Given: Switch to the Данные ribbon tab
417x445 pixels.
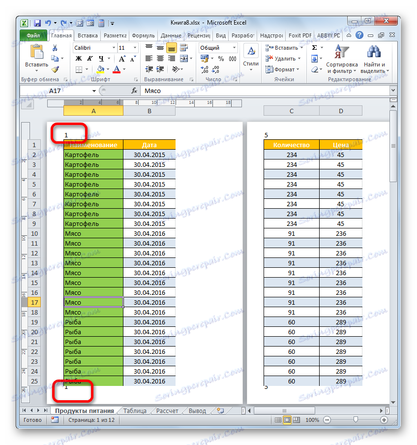Looking at the screenshot, I should [x=171, y=36].
